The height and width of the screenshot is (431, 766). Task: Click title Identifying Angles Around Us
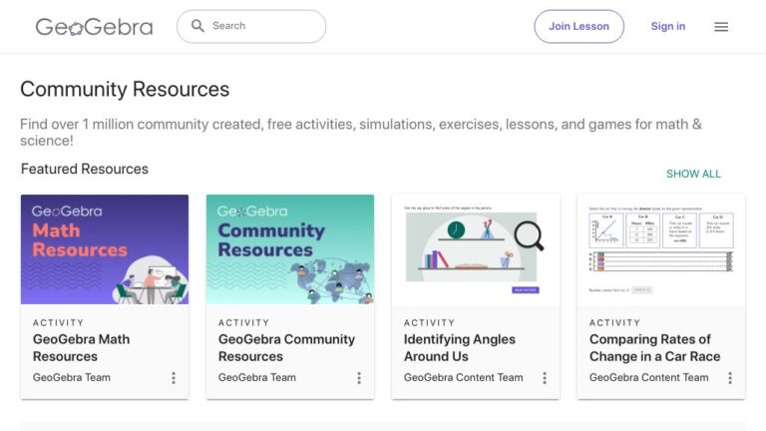pos(459,348)
